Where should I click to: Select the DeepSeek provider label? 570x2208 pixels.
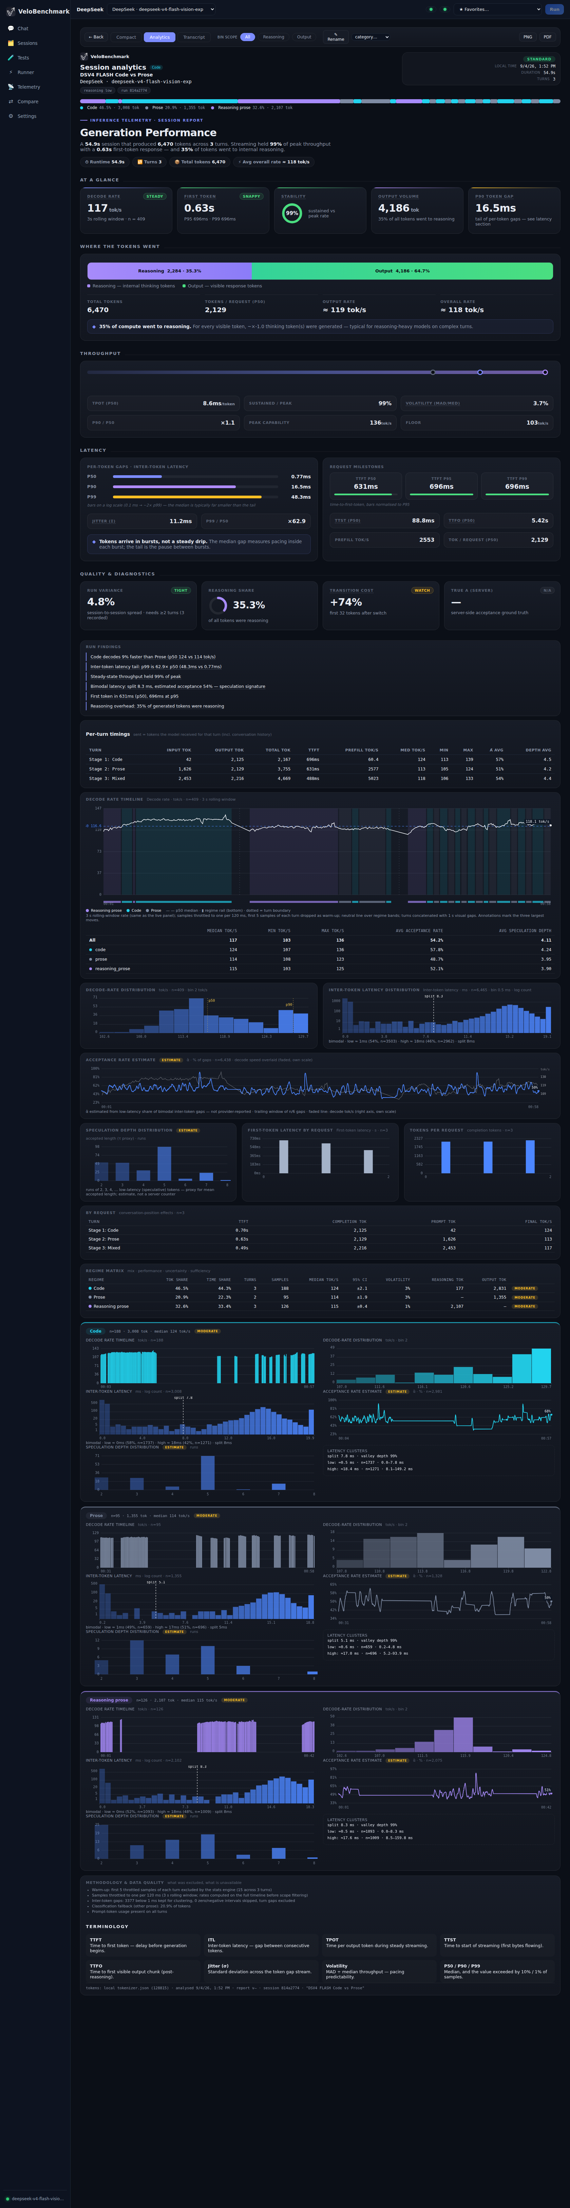point(90,10)
